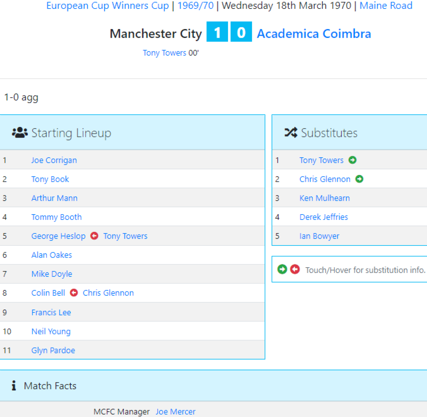Viewport: 427px width, 417px height.
Task: Open Academica Coimbra team page
Action: point(314,33)
